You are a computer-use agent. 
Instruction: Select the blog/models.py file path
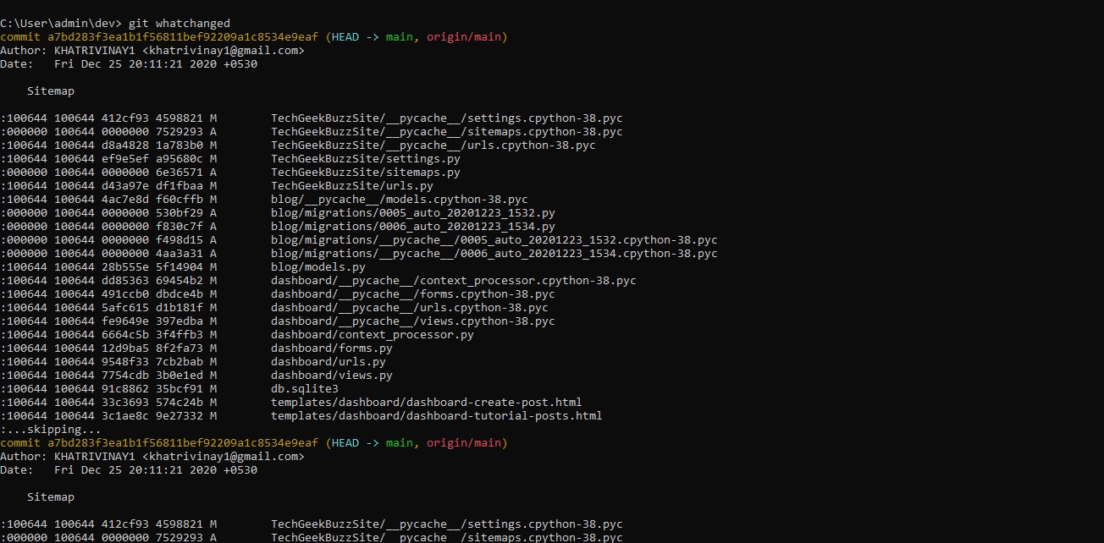click(317, 266)
